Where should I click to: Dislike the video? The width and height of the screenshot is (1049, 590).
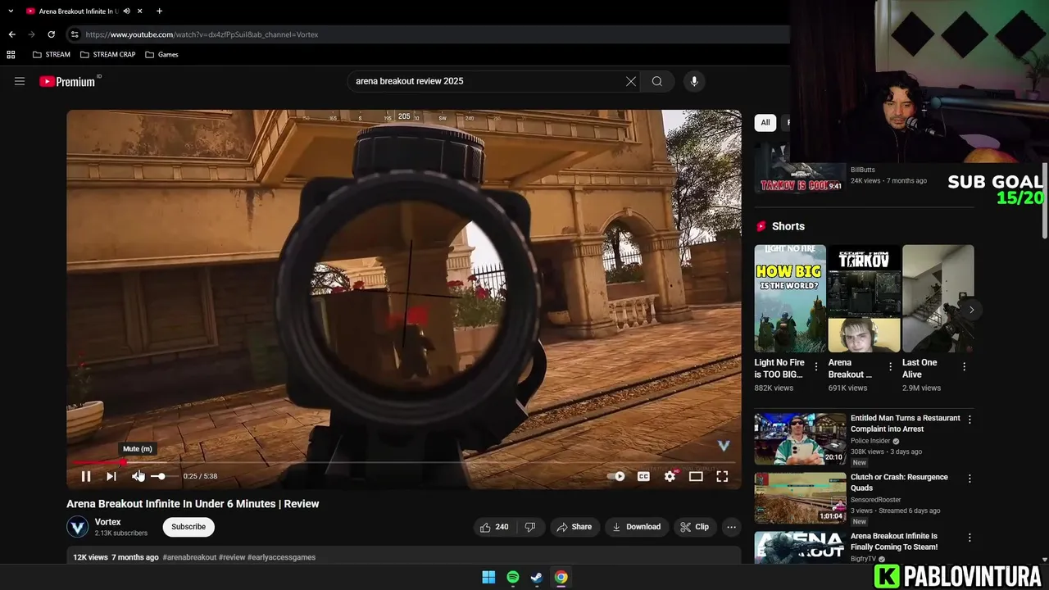pyautogui.click(x=529, y=527)
